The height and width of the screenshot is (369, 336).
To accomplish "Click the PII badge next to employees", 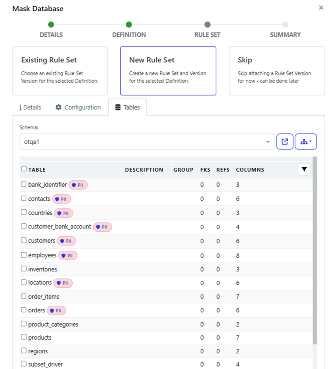I will (x=68, y=256).
